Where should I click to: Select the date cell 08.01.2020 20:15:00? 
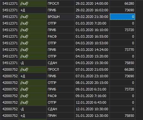tap(92, 83)
